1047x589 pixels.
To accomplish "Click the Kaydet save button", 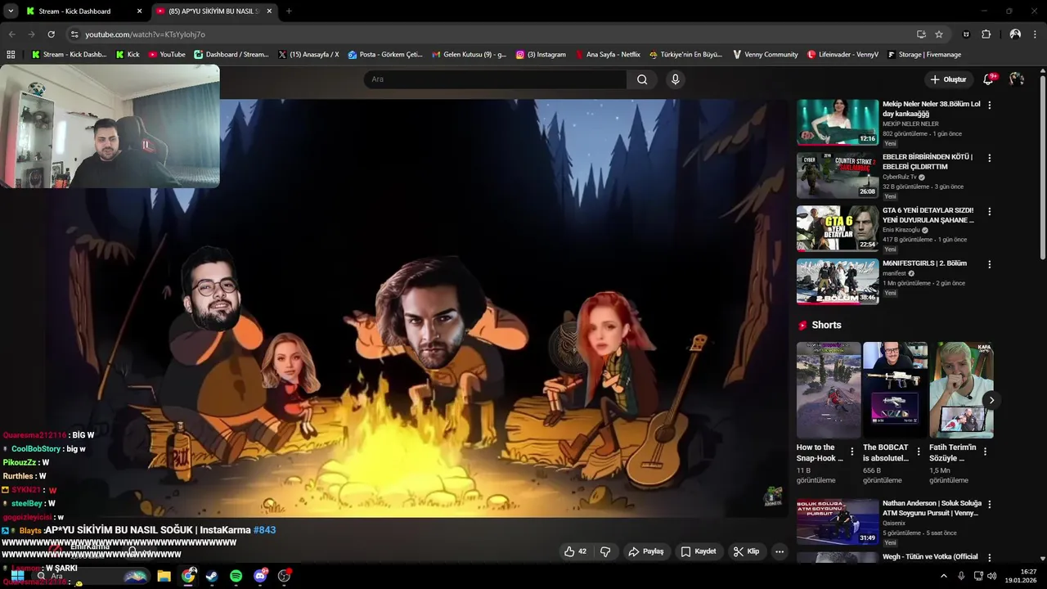I will (699, 551).
